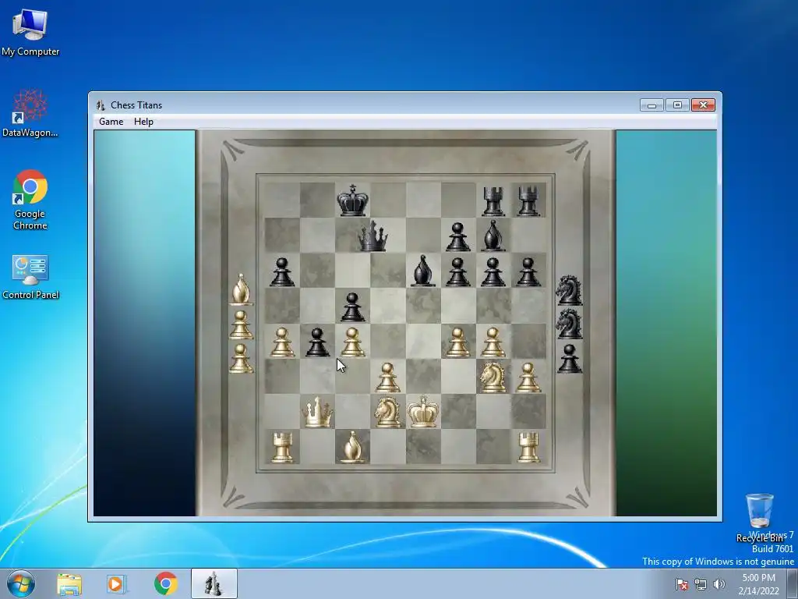Screen dimensions: 798x599
Task: Select the black rook on h8
Action: [x=528, y=201]
